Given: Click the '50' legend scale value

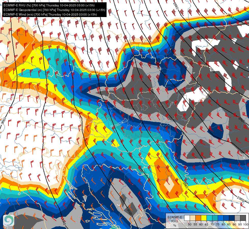Looking at the screenshot, I should [189, 224].
